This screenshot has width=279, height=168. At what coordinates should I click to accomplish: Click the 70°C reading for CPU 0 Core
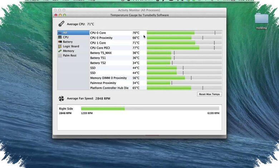[136, 33]
